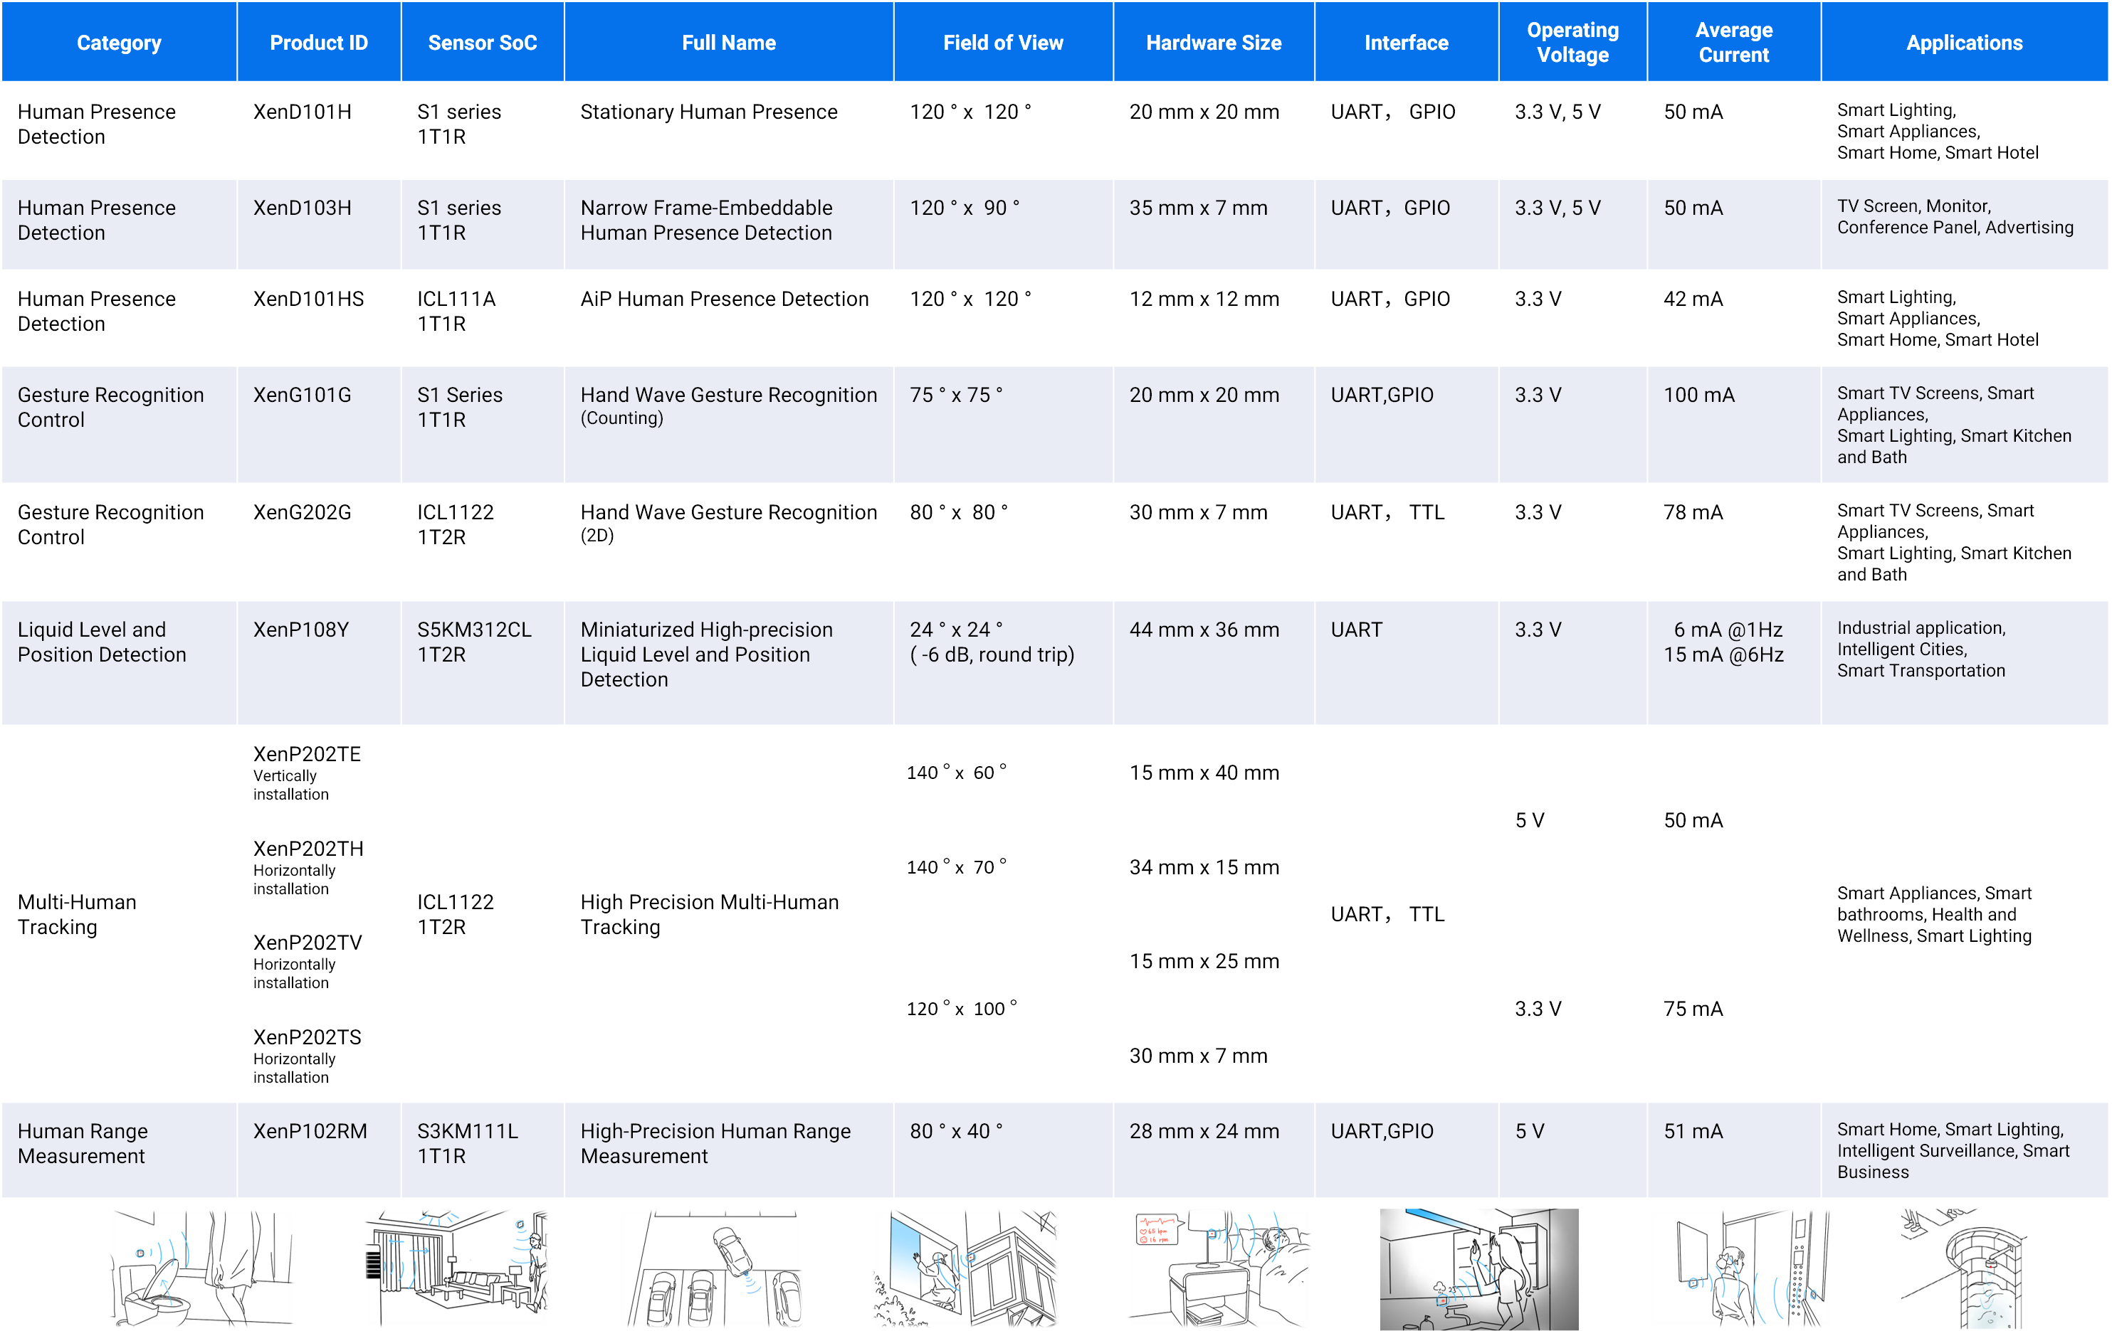Click the bedside heart rate illustration
Image resolution: width=2112 pixels, height=1331 pixels.
[1219, 1268]
